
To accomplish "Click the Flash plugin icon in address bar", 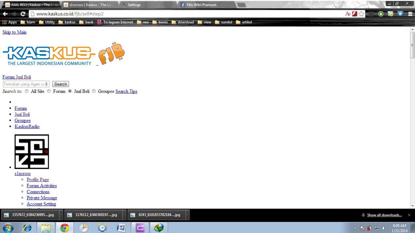I will click(x=355, y=14).
